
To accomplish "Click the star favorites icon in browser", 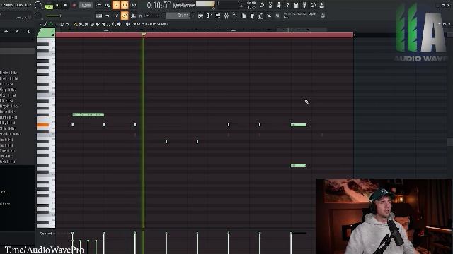I will (x=17, y=31).
